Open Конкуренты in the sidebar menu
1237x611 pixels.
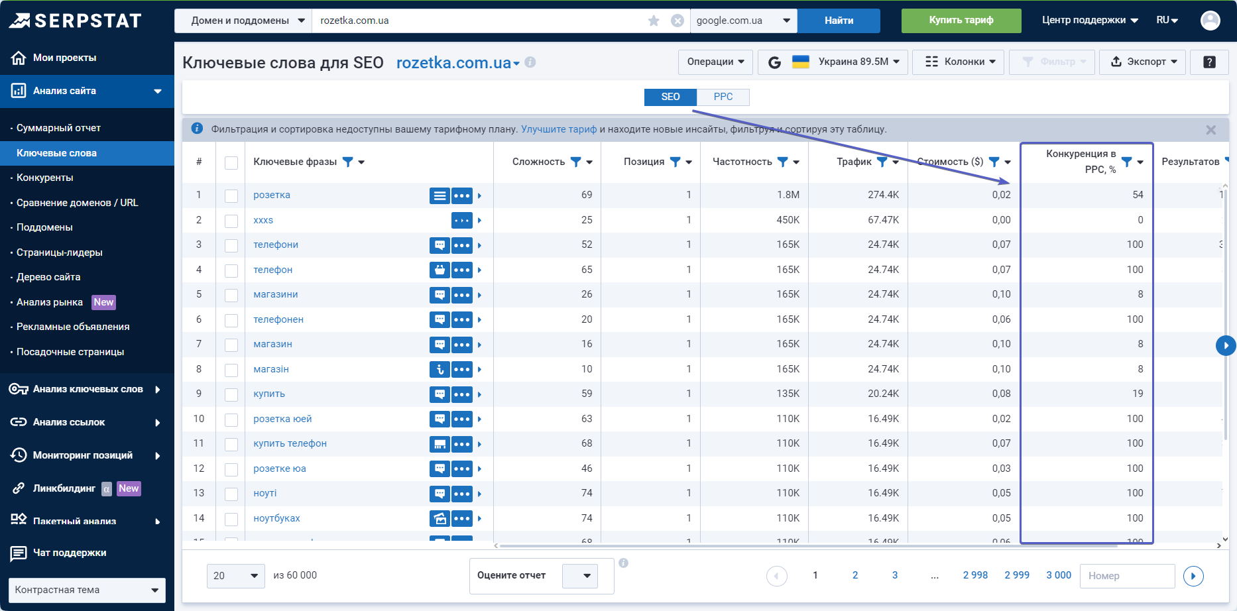[x=45, y=178]
